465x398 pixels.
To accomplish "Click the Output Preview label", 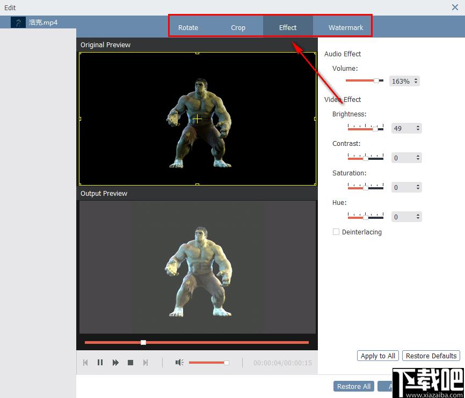I will [x=104, y=193].
